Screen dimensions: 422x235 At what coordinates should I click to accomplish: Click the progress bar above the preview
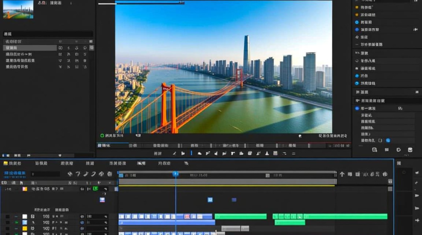click(x=141, y=3)
